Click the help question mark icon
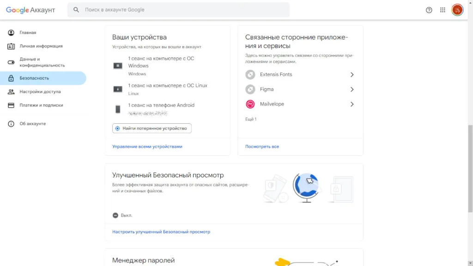 [429, 9]
